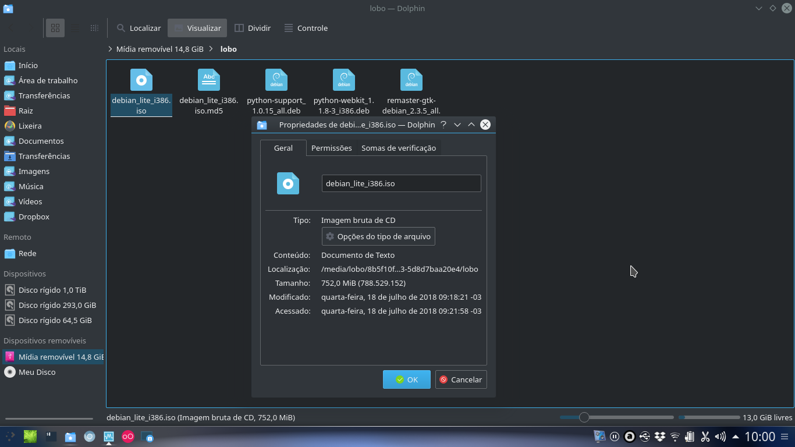This screenshot has width=795, height=447.
Task: Open the Controle menu
Action: tap(306, 27)
